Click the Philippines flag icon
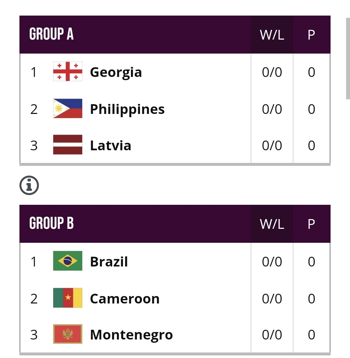 pos(67,108)
